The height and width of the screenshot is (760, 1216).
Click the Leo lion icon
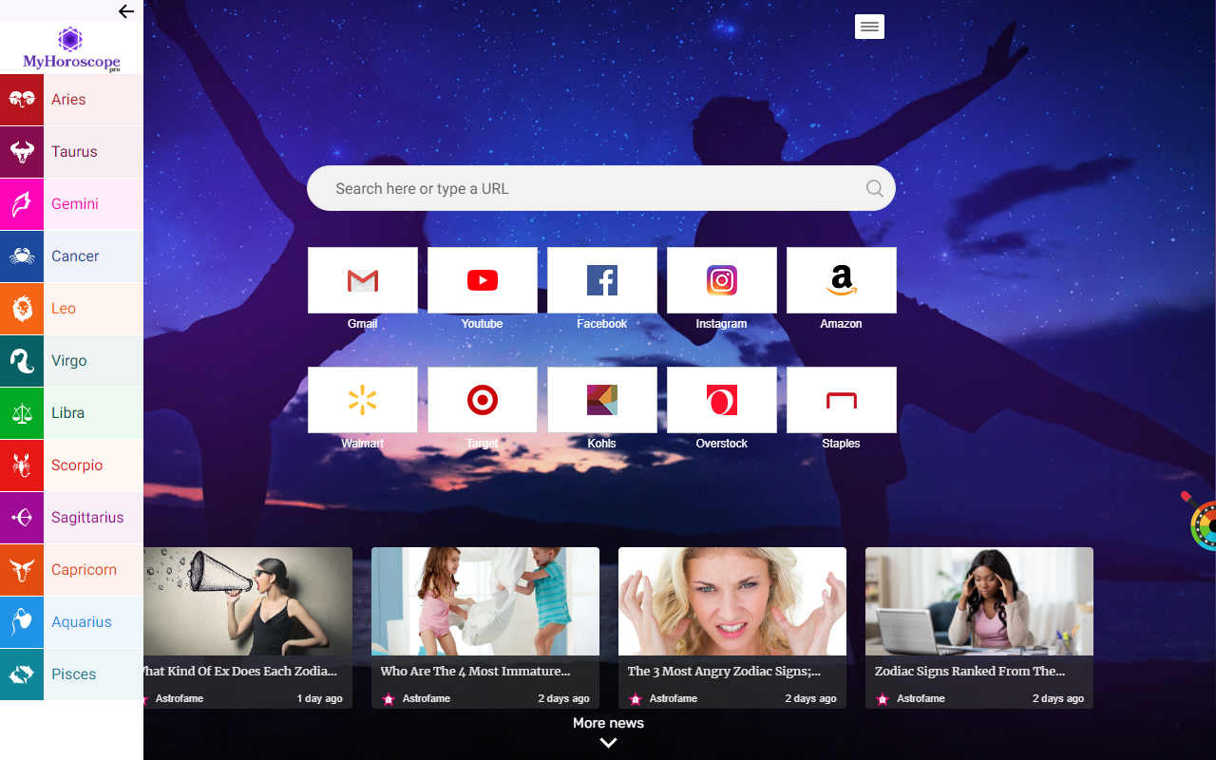click(x=22, y=309)
